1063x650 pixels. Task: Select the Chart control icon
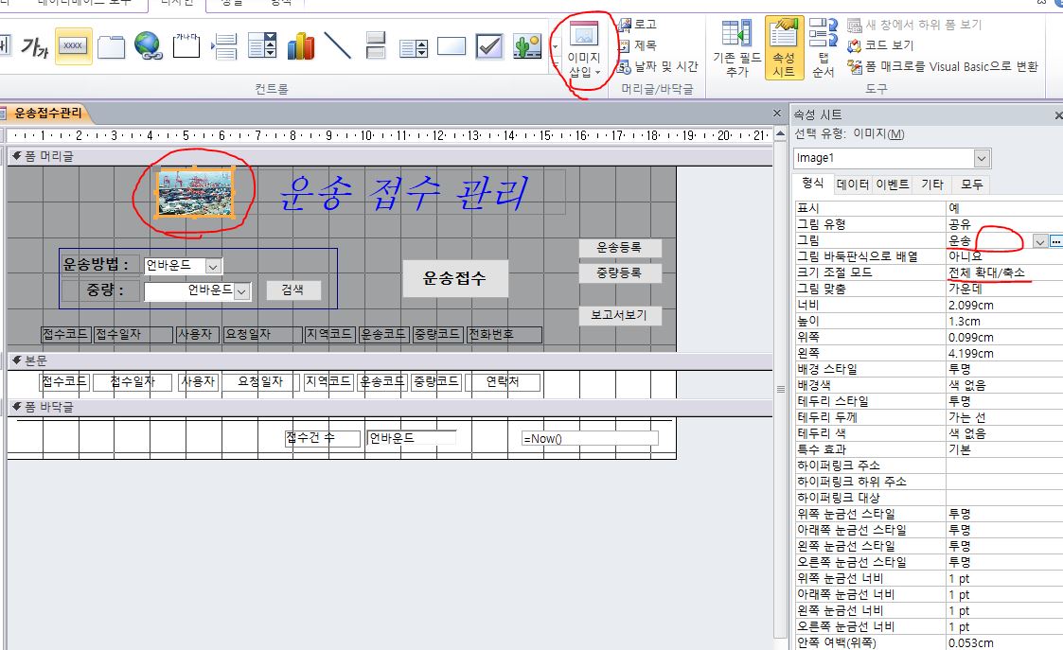tap(301, 45)
